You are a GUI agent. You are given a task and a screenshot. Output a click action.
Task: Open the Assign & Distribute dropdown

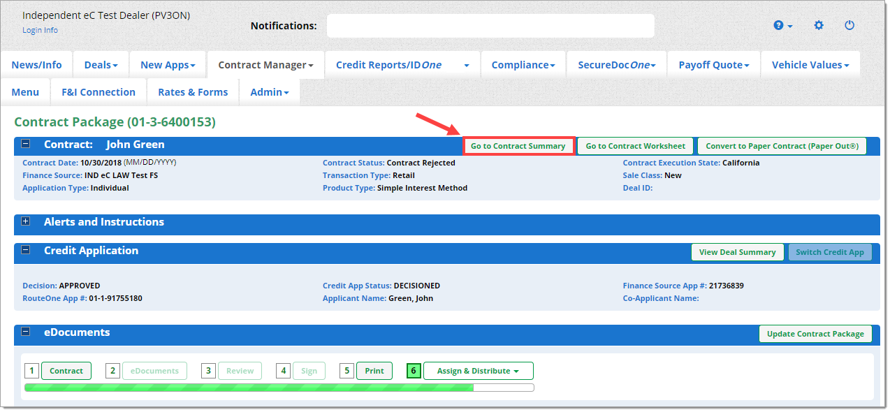[478, 371]
